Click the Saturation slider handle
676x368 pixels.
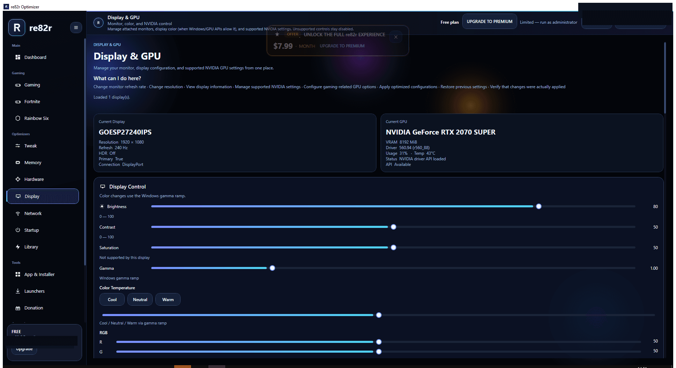[394, 247]
